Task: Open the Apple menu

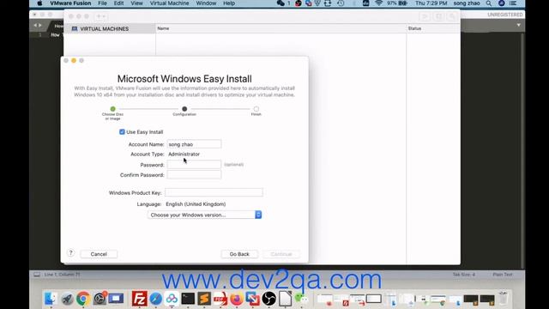Action: click(x=40, y=3)
